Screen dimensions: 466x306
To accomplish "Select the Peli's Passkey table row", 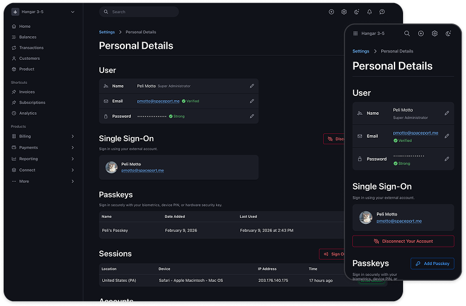I will [222, 231].
